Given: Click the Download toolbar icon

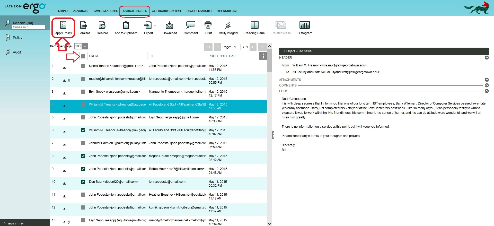Looking at the screenshot, I should pyautogui.click(x=170, y=25).
